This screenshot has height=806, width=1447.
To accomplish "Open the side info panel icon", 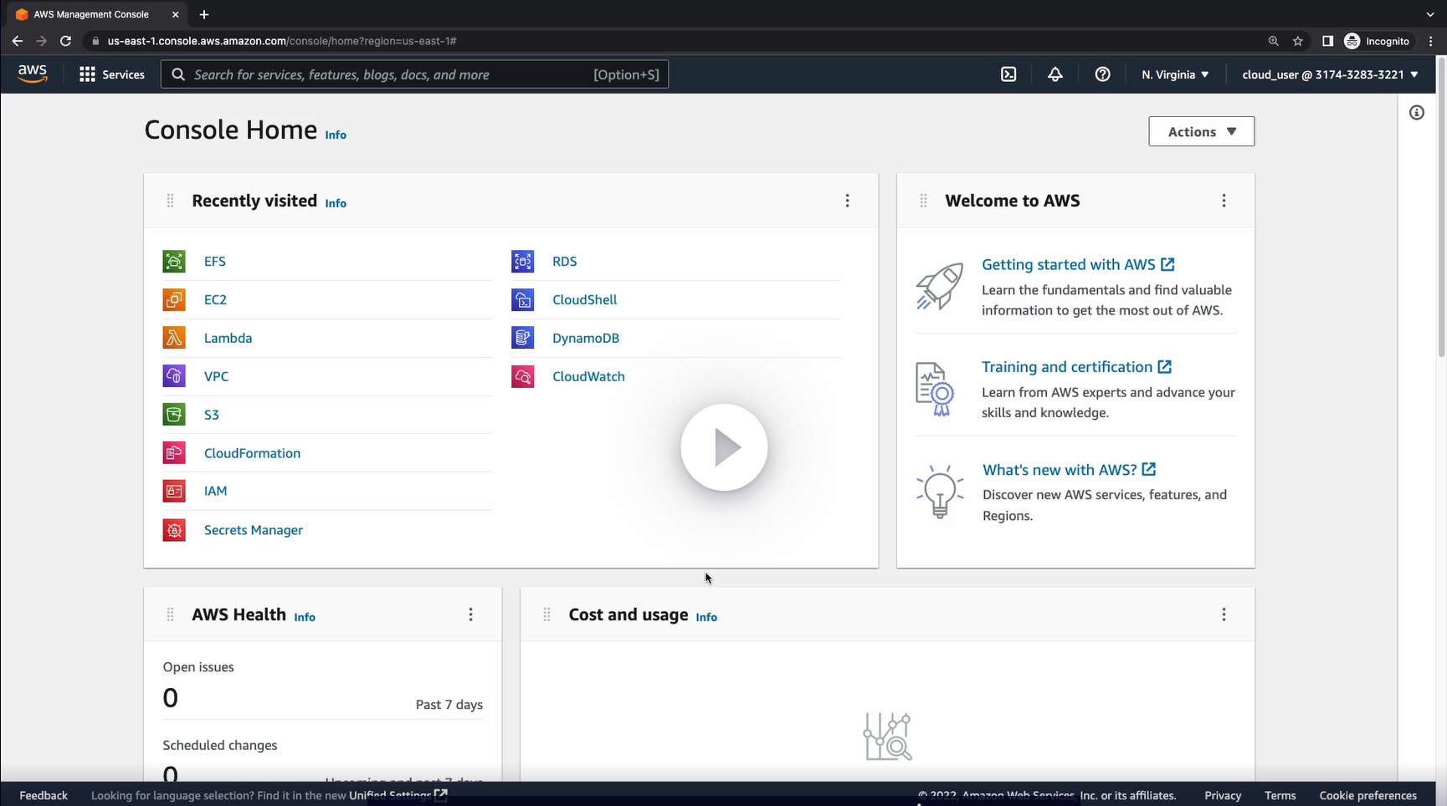I will [x=1416, y=113].
